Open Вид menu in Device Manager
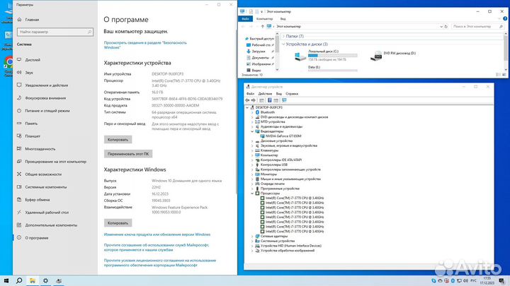The image size is (510, 286). [x=279, y=94]
